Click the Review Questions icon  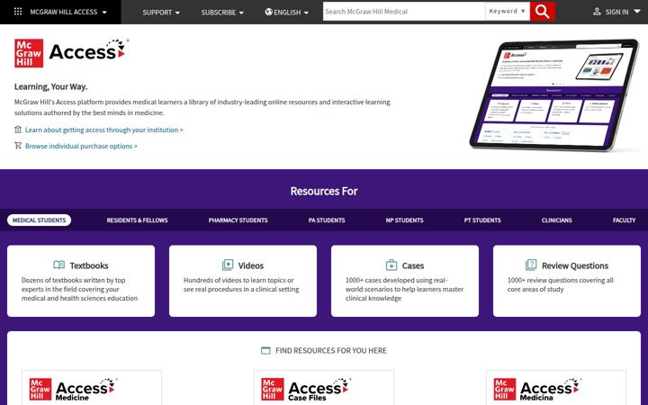coord(531,265)
